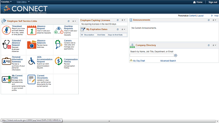The height and width of the screenshot is (123, 219).
Task: Refresh the Employee Expiring Licenses pagelet
Action: tap(118, 20)
